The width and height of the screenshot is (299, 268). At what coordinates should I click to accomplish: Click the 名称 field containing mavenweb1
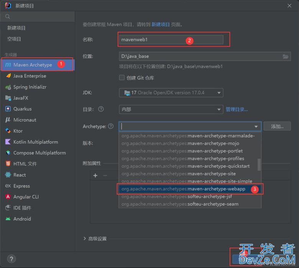pos(171,39)
